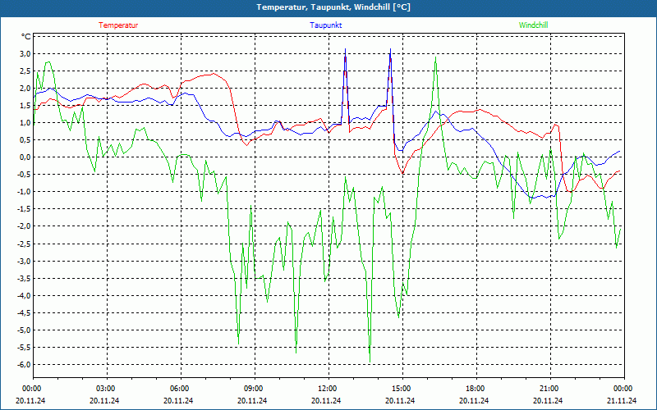Image resolution: width=657 pixels, height=410 pixels.
Task: Click the -5,0 y-axis value
Action: (x=24, y=330)
